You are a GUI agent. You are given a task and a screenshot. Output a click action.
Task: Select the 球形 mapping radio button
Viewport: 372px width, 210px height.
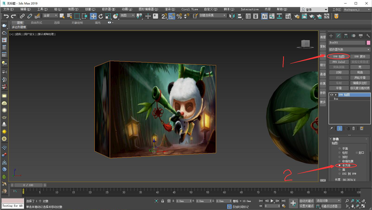pyautogui.click(x=339, y=157)
